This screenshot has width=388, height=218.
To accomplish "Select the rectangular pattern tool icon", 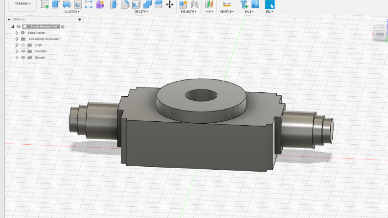I will [x=89, y=4].
